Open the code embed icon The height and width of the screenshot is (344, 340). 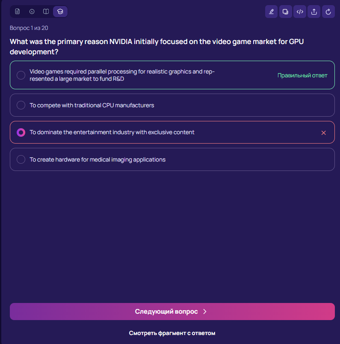click(300, 12)
